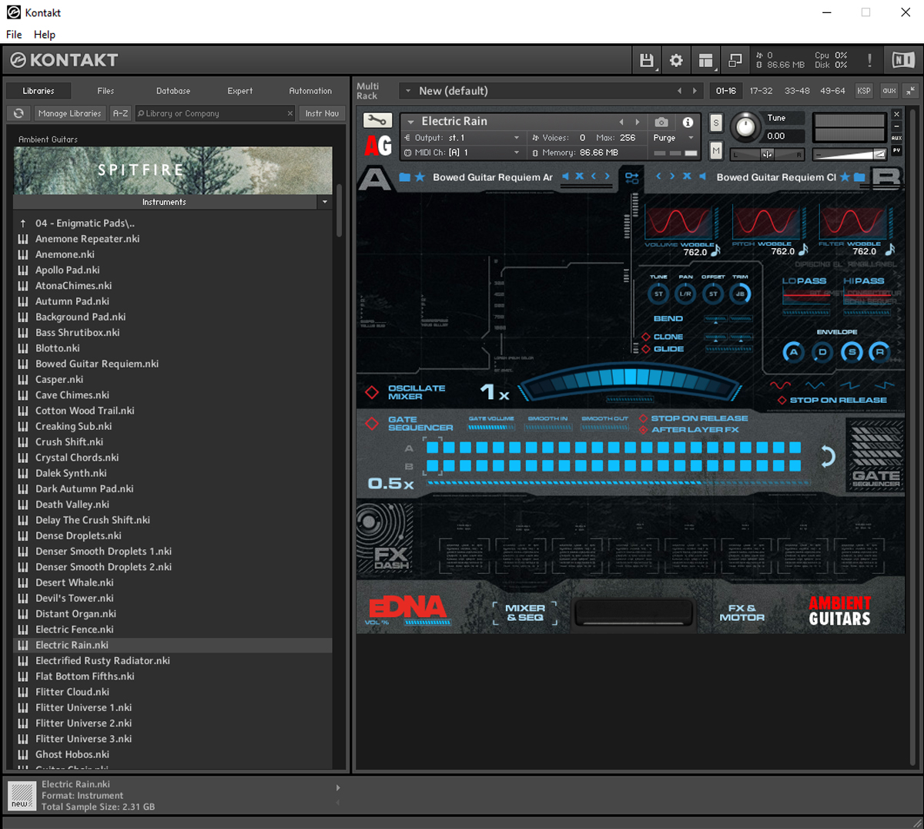Close the Electric Rain instrument with X
This screenshot has width=924, height=829.
click(x=896, y=114)
